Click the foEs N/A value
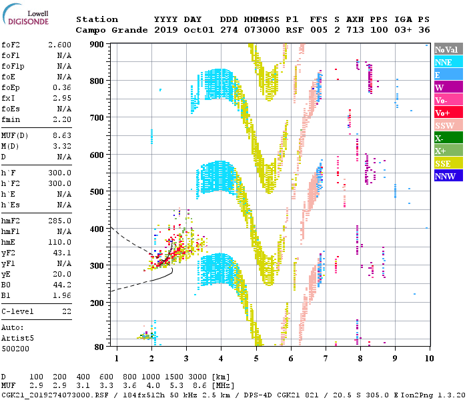Image resolution: width=467 pixels, height=400 pixels. [64, 109]
